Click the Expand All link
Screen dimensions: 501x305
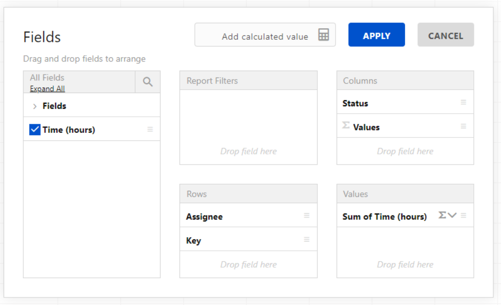coord(47,89)
